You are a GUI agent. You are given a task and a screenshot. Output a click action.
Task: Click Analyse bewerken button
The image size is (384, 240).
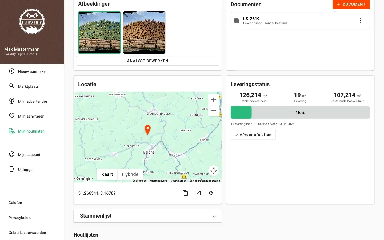click(x=148, y=61)
